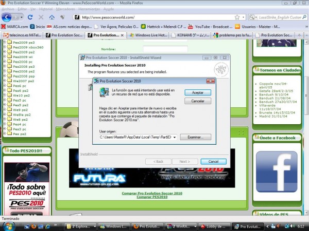The image size is (309, 231).
Task: Open the bookmarks overflow chevron
Action: tap(306, 27)
